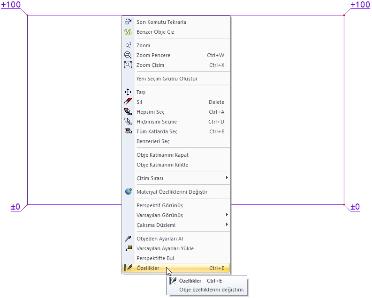Viewport: 372px width, 298px height.
Task: Click the top-right +100 elevation label
Action: tap(360, 5)
